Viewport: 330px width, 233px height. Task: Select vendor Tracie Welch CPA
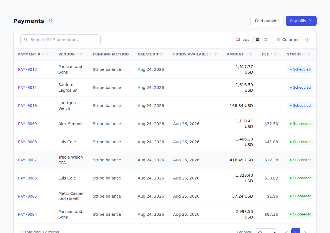pos(71,160)
